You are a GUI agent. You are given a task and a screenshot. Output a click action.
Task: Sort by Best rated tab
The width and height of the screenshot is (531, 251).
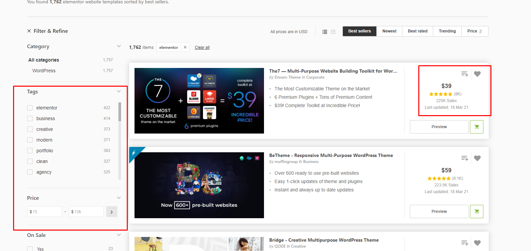pyautogui.click(x=418, y=31)
